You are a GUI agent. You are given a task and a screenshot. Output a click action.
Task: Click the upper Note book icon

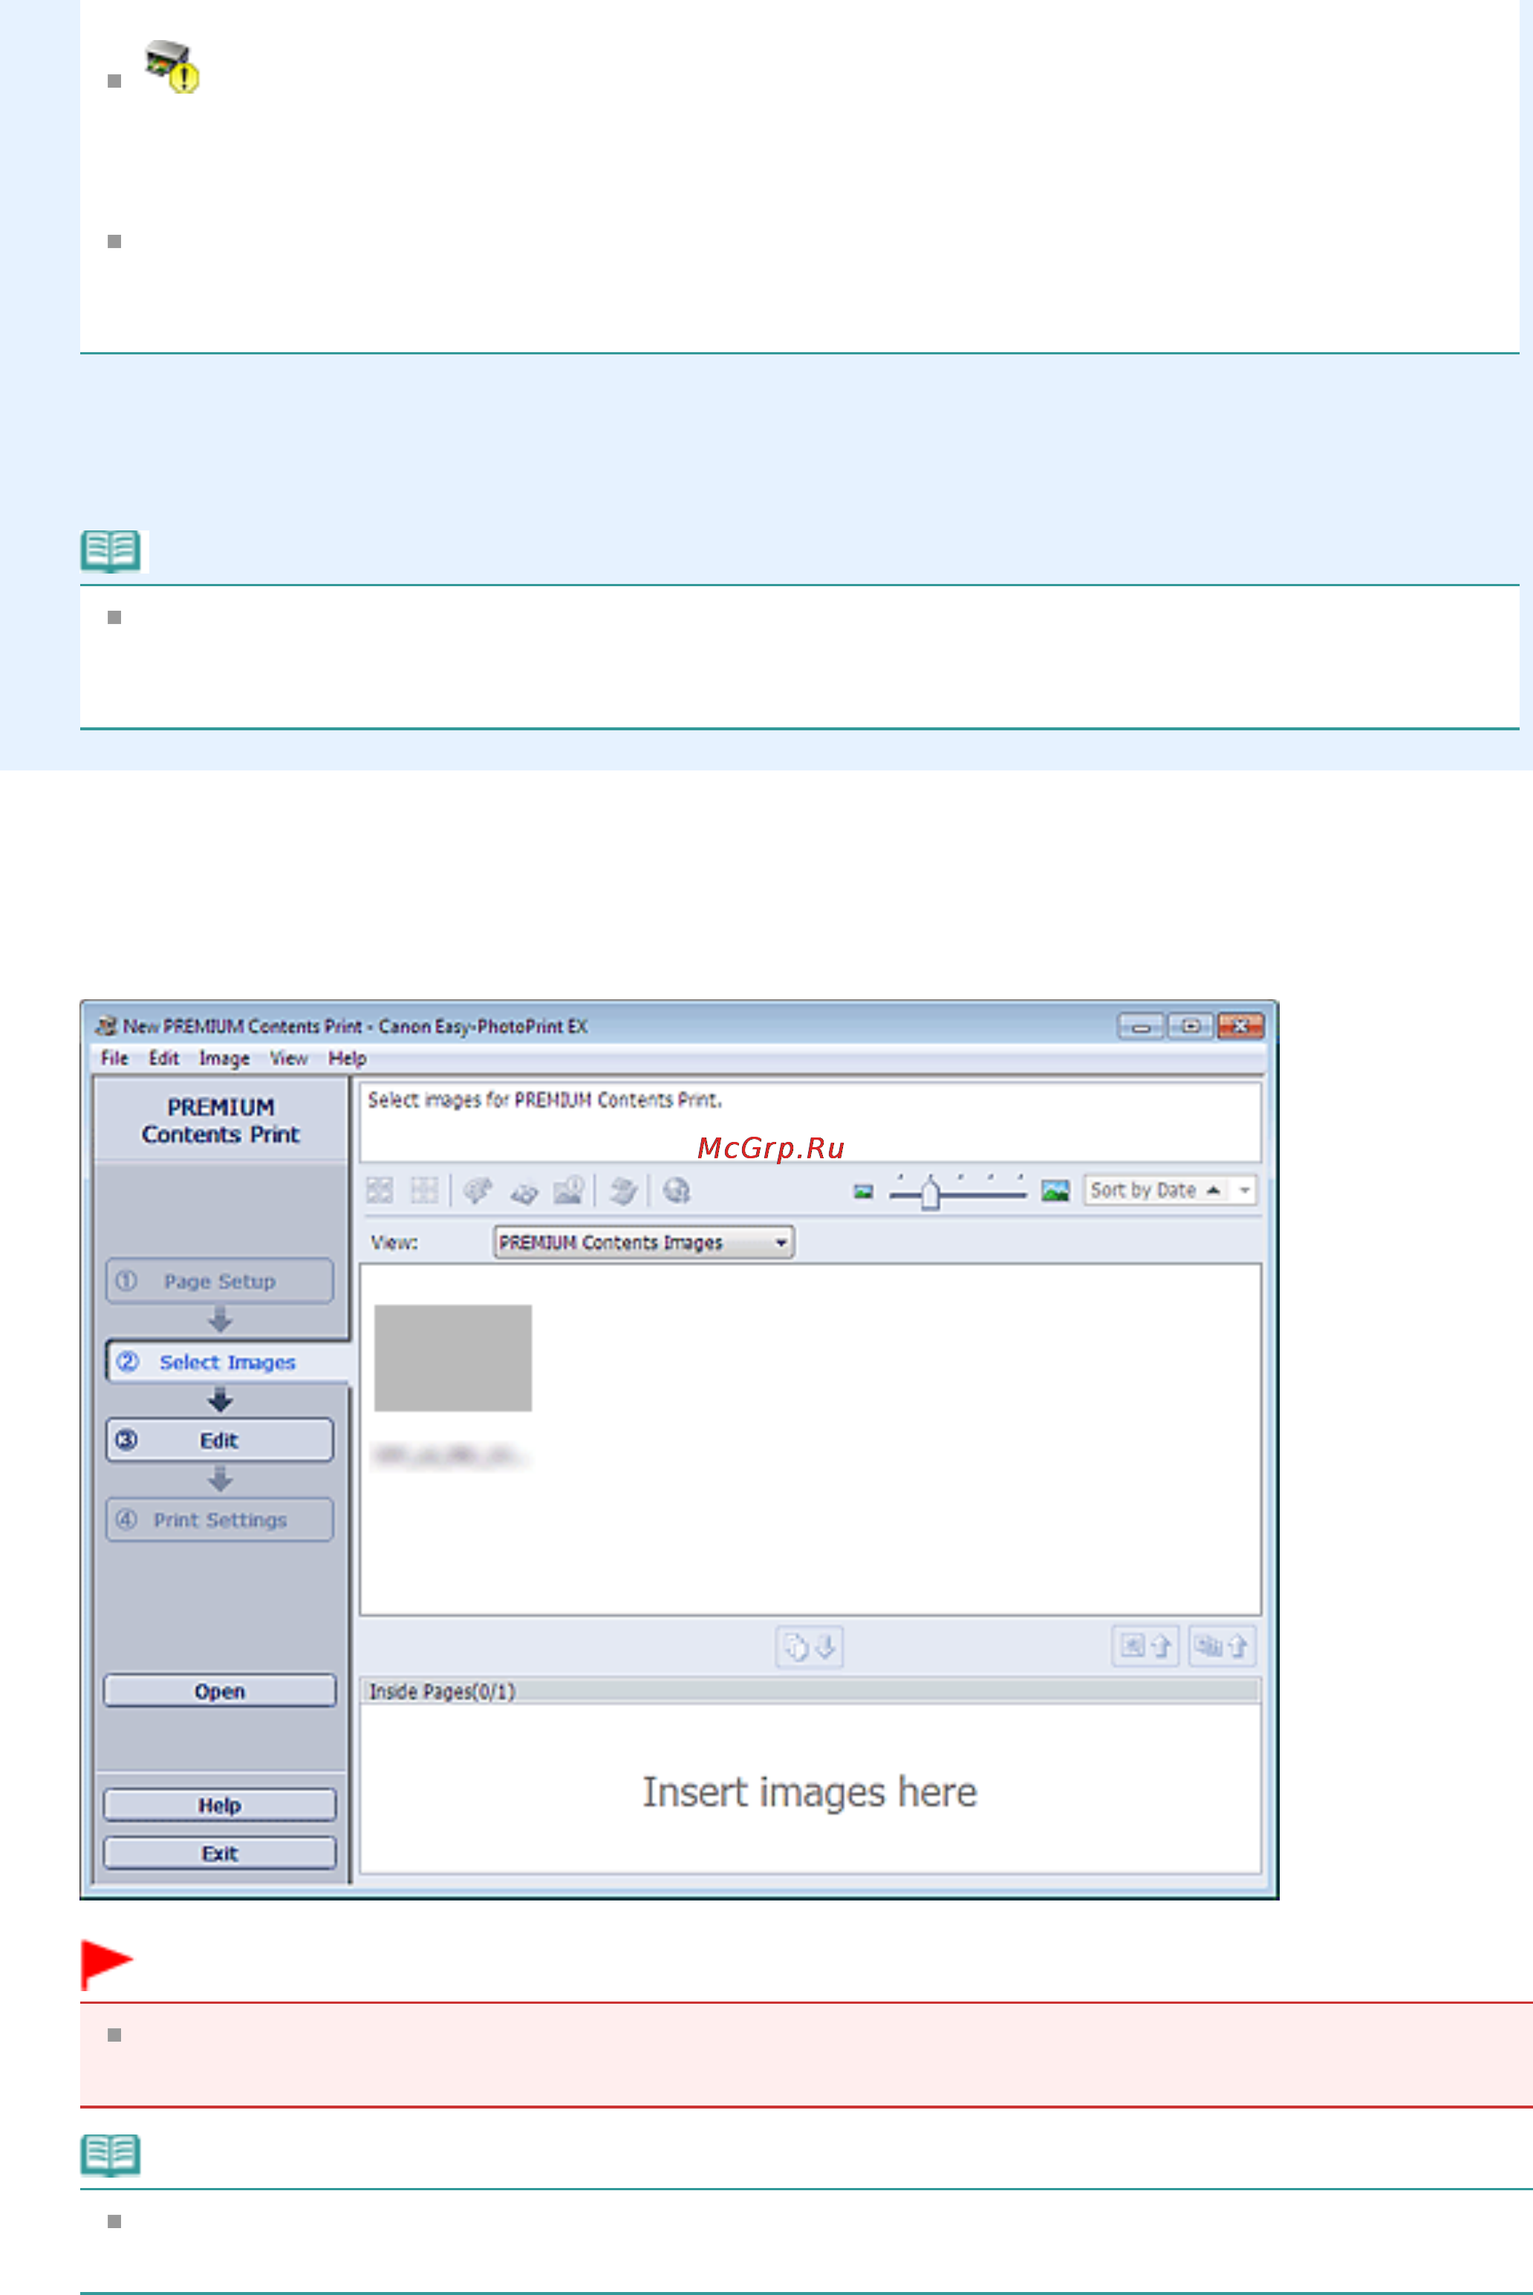pos(111,551)
